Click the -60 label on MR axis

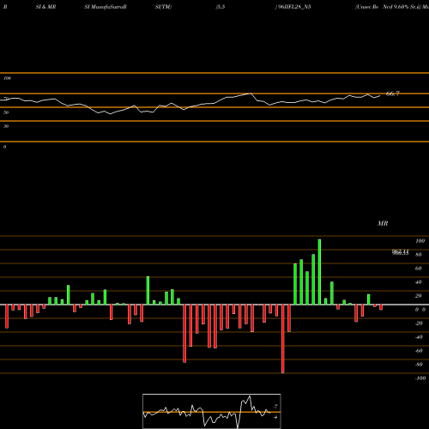419,351
